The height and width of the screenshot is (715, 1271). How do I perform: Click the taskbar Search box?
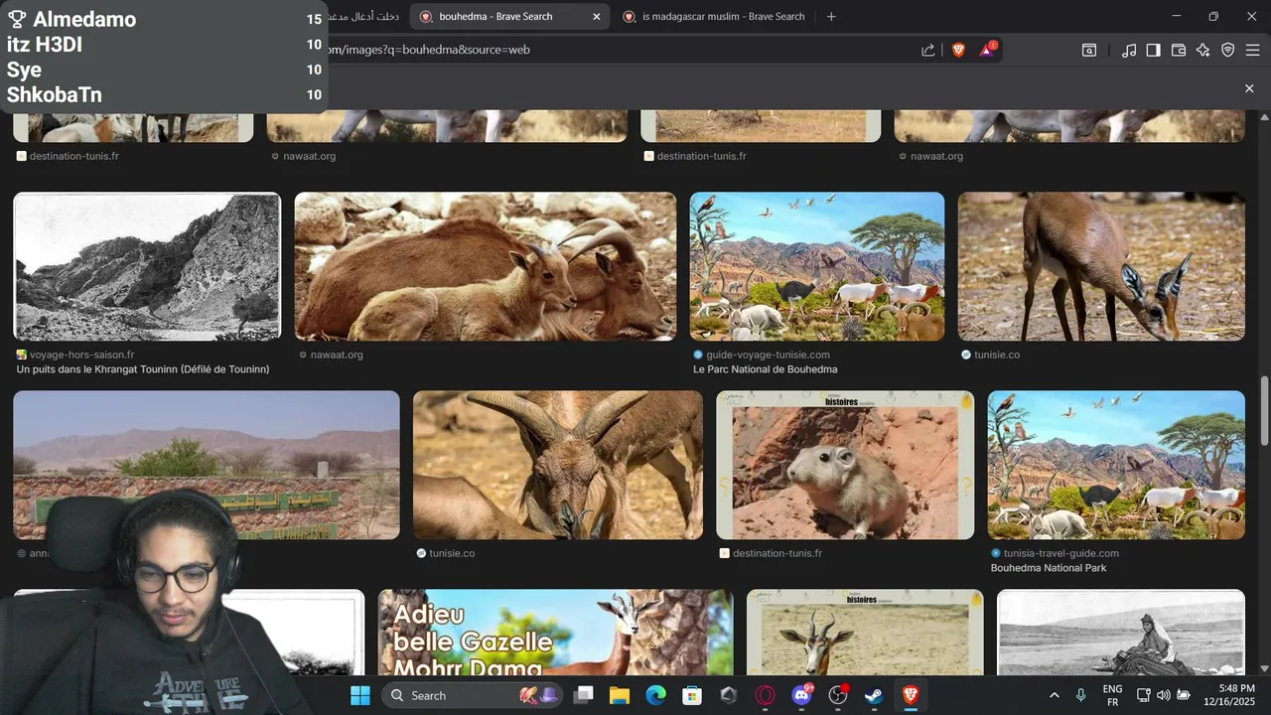(x=472, y=695)
